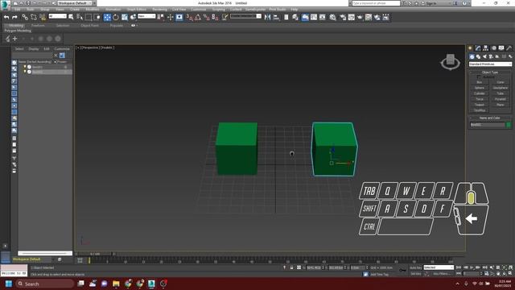Screen dimensions: 515x290
Task: Open the Utilities panel tab
Action: pyautogui.click(x=509, y=48)
